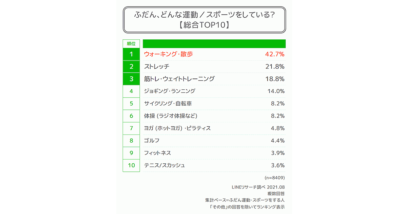
Task: Click the green rank 1 cell
Action: coord(131,54)
